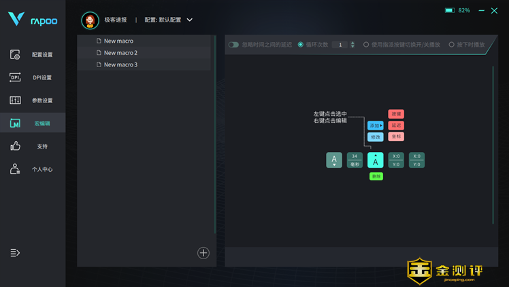Open 配置设置 in the sidebar

point(33,54)
